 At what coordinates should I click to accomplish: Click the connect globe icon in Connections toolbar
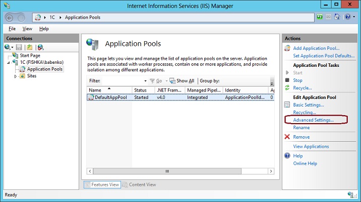coord(7,47)
